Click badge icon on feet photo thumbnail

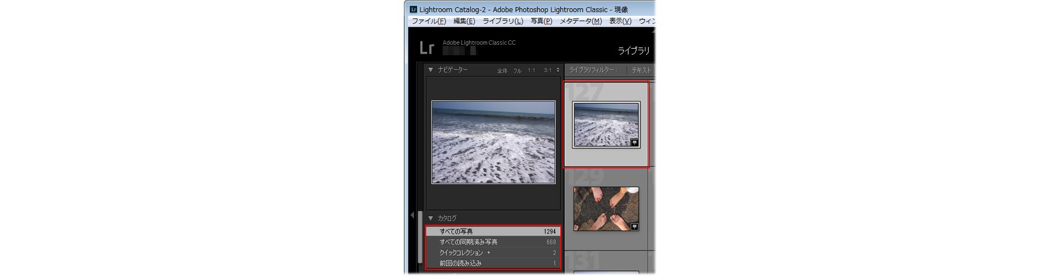point(634,226)
